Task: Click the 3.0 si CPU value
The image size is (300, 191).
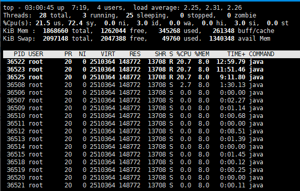Action: click(x=240, y=23)
